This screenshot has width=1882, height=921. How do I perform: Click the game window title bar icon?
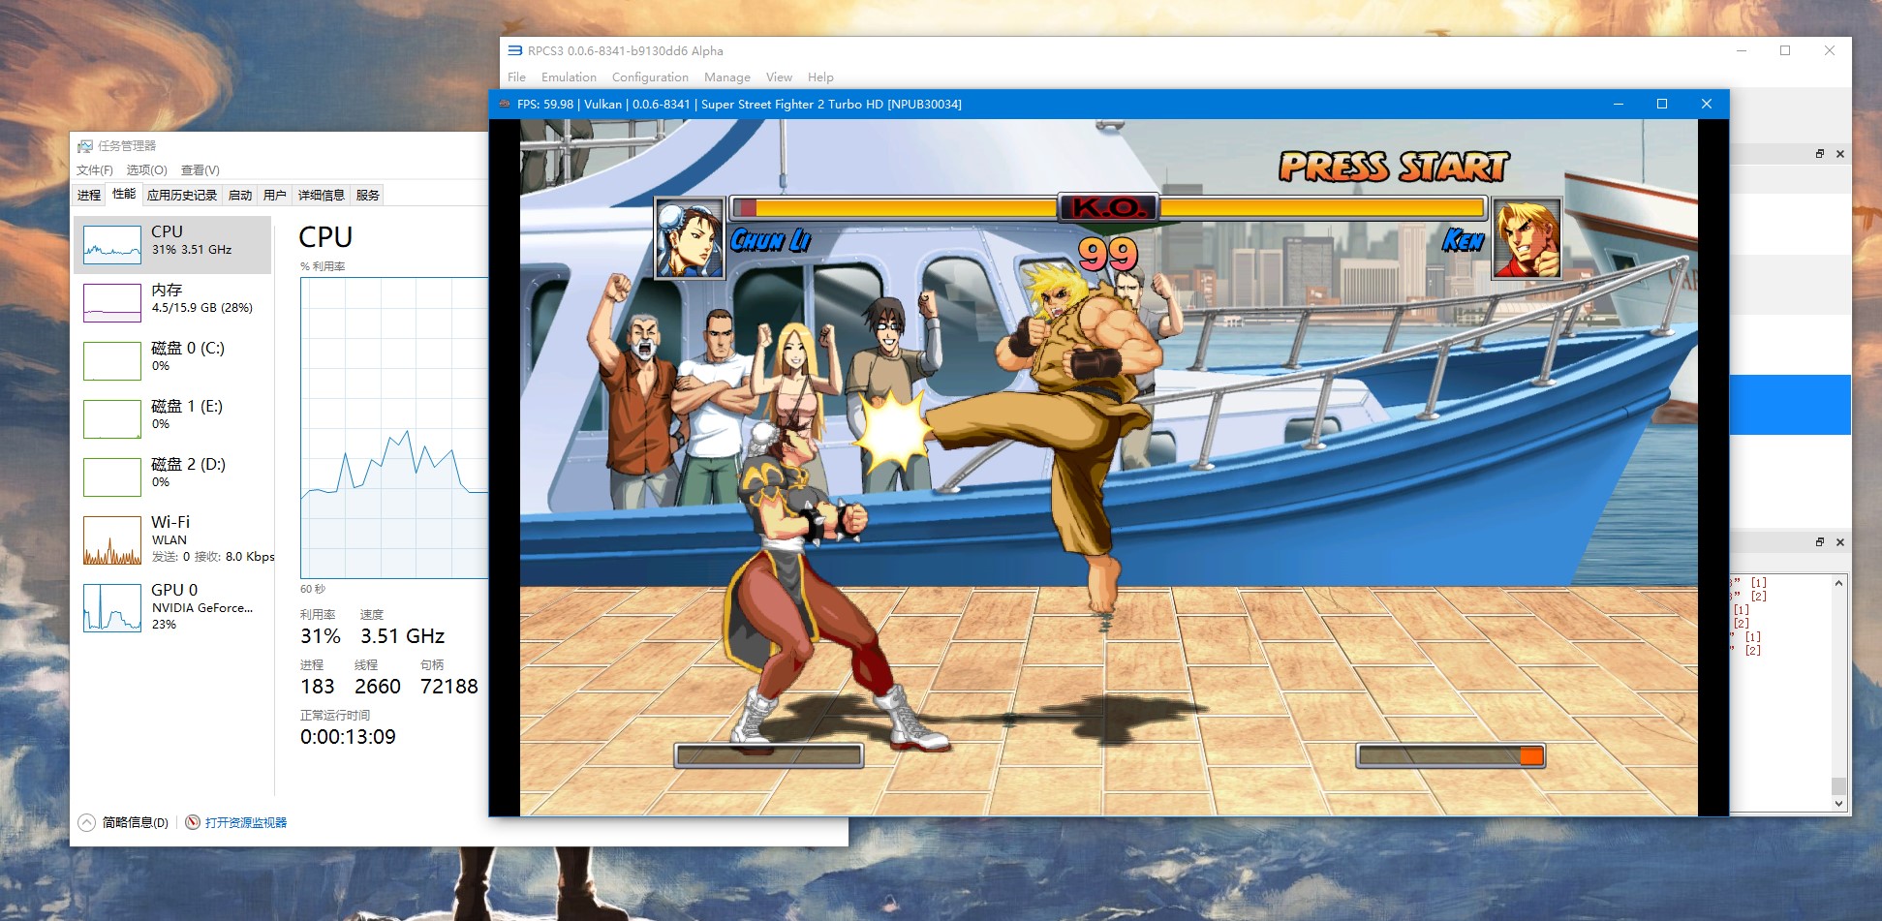pos(504,104)
